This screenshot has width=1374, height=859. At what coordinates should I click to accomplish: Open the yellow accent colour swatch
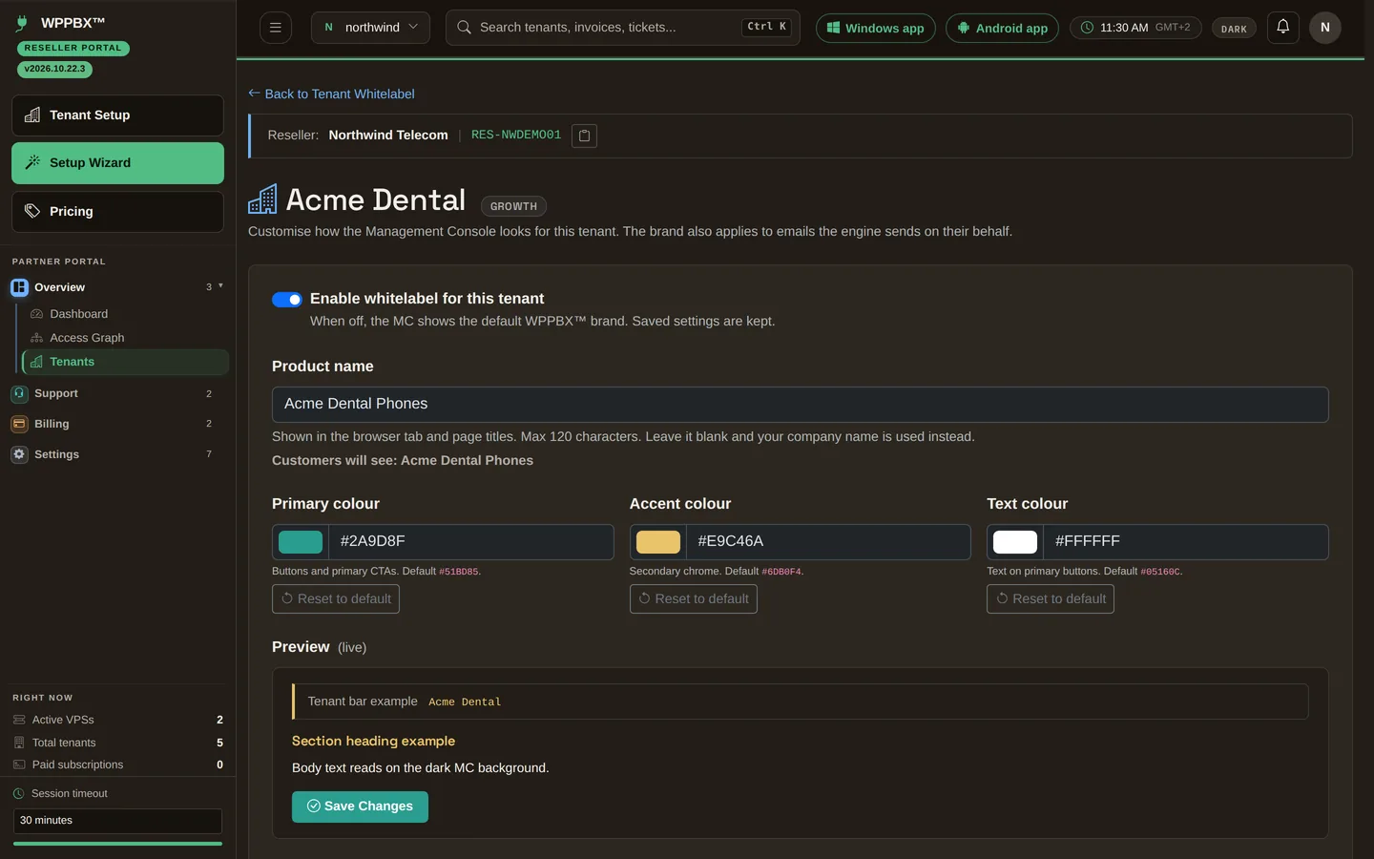pyautogui.click(x=658, y=542)
